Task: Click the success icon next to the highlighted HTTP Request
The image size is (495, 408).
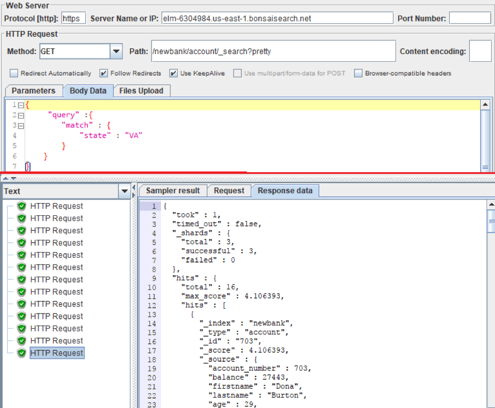Action: [x=21, y=353]
